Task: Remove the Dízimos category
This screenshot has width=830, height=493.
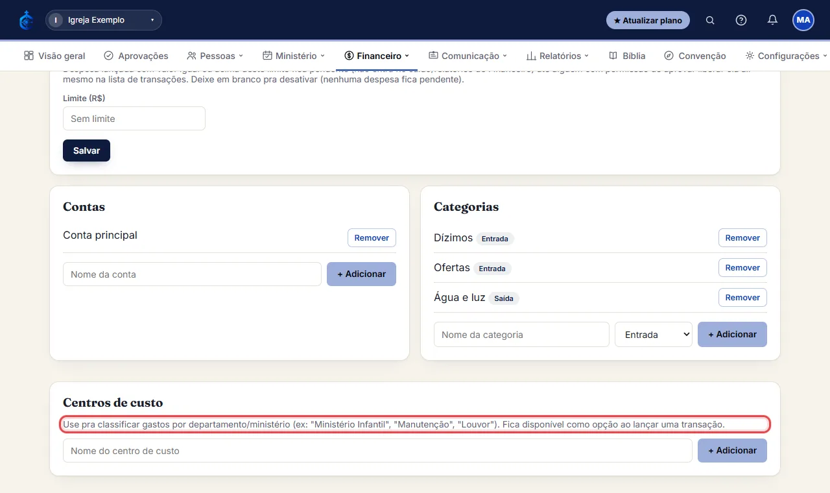Action: pos(742,237)
